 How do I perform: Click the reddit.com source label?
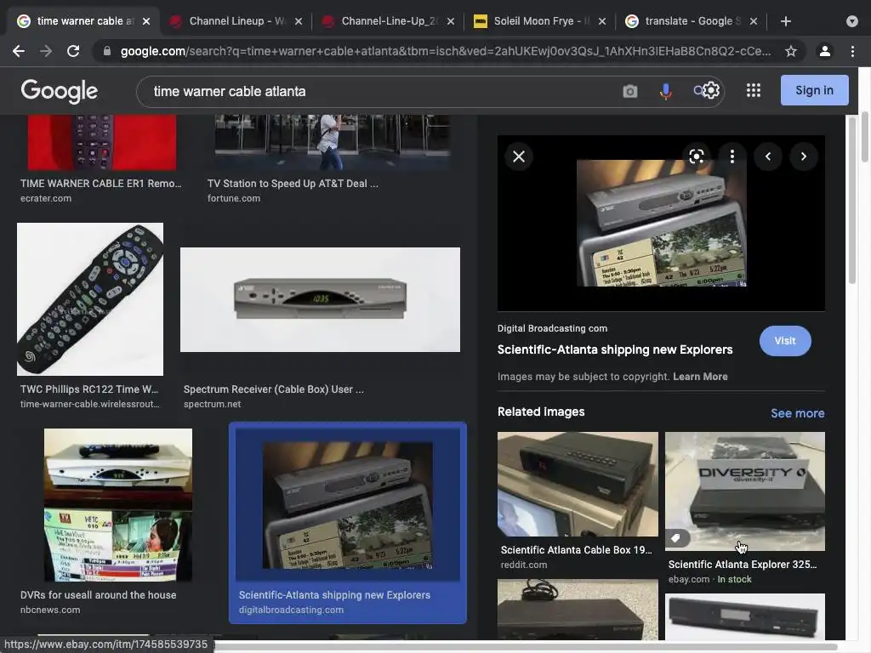[524, 565]
